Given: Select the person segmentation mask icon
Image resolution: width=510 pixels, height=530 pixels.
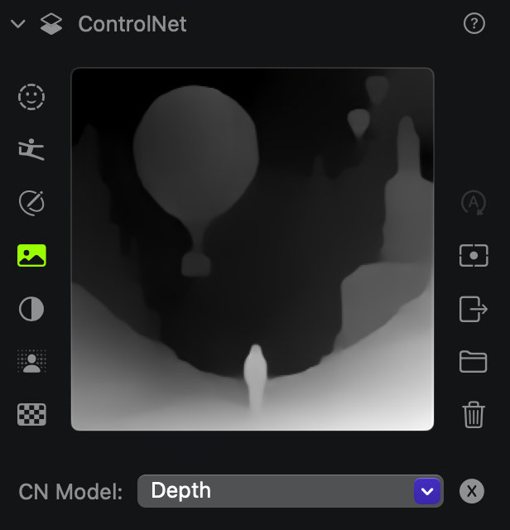Looking at the screenshot, I should point(31,361).
